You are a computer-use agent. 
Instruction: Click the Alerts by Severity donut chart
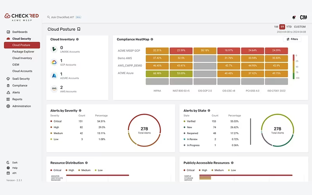(144, 130)
